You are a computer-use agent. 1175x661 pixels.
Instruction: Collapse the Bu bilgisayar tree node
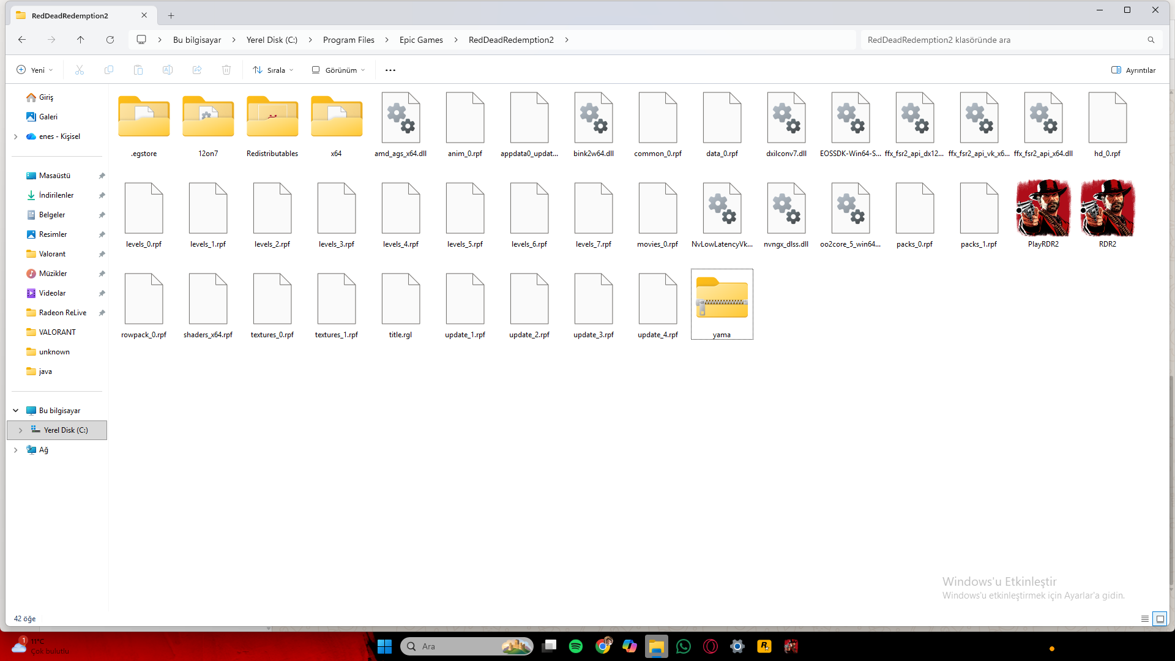(16, 411)
